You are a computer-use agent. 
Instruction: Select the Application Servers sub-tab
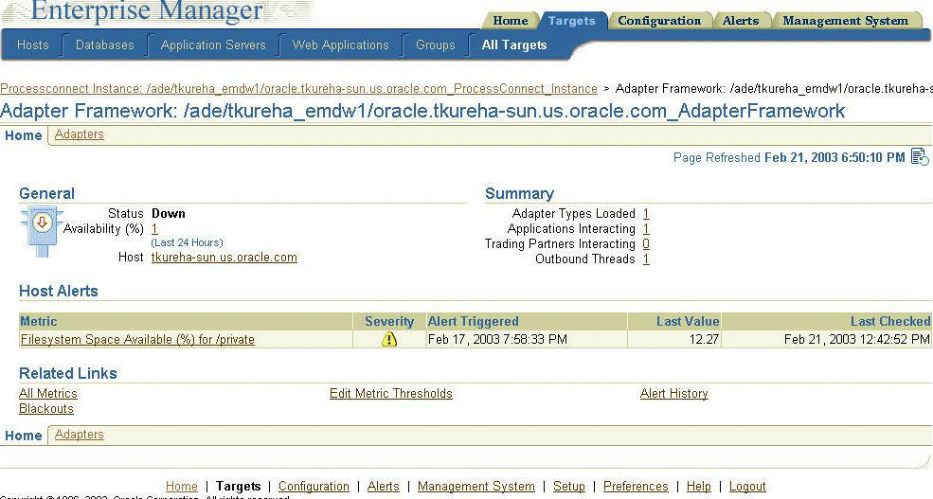(x=213, y=45)
